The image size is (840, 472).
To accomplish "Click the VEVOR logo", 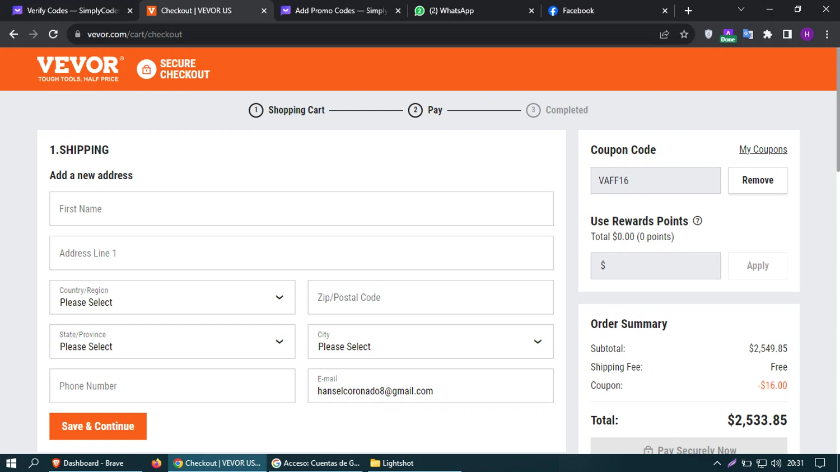I will pos(80,69).
